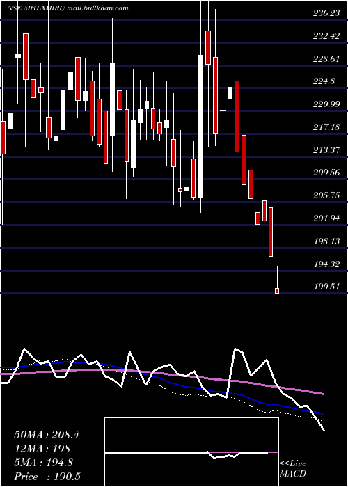Click the tall white candle body spanning 206 to 230
This screenshot has height=487, width=348.
tap(200, 127)
